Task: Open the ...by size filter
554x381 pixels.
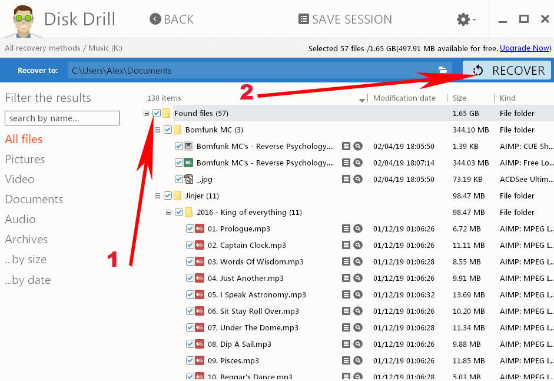Action: click(26, 260)
